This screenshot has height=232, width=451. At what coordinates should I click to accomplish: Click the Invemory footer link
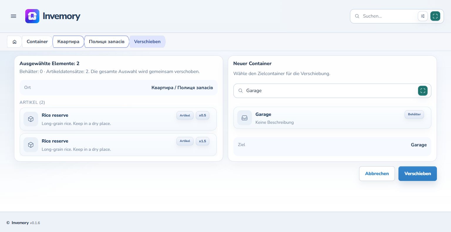click(20, 223)
